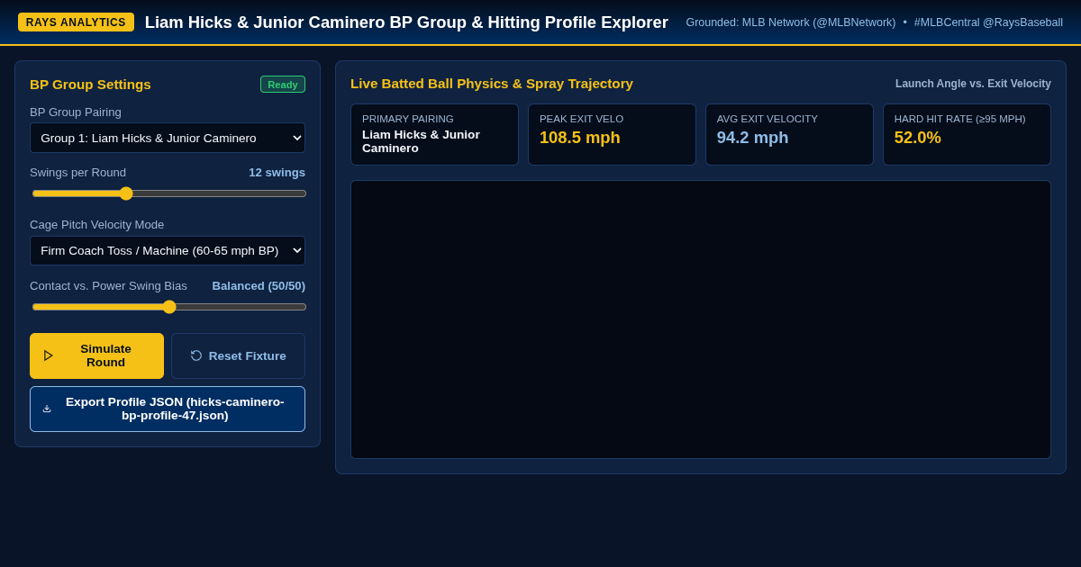
Task: Click the Balanced (50/50) value text
Action: pyautogui.click(x=259, y=286)
